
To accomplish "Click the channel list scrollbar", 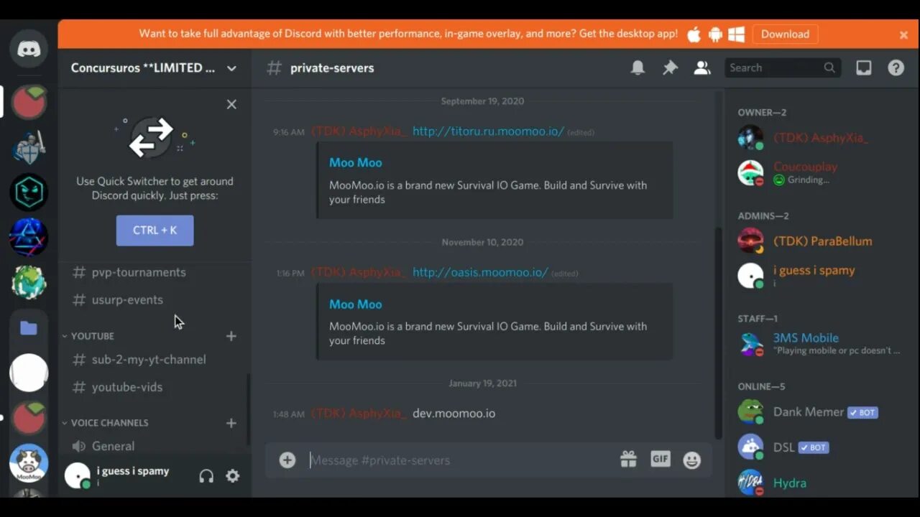I will click(248, 409).
